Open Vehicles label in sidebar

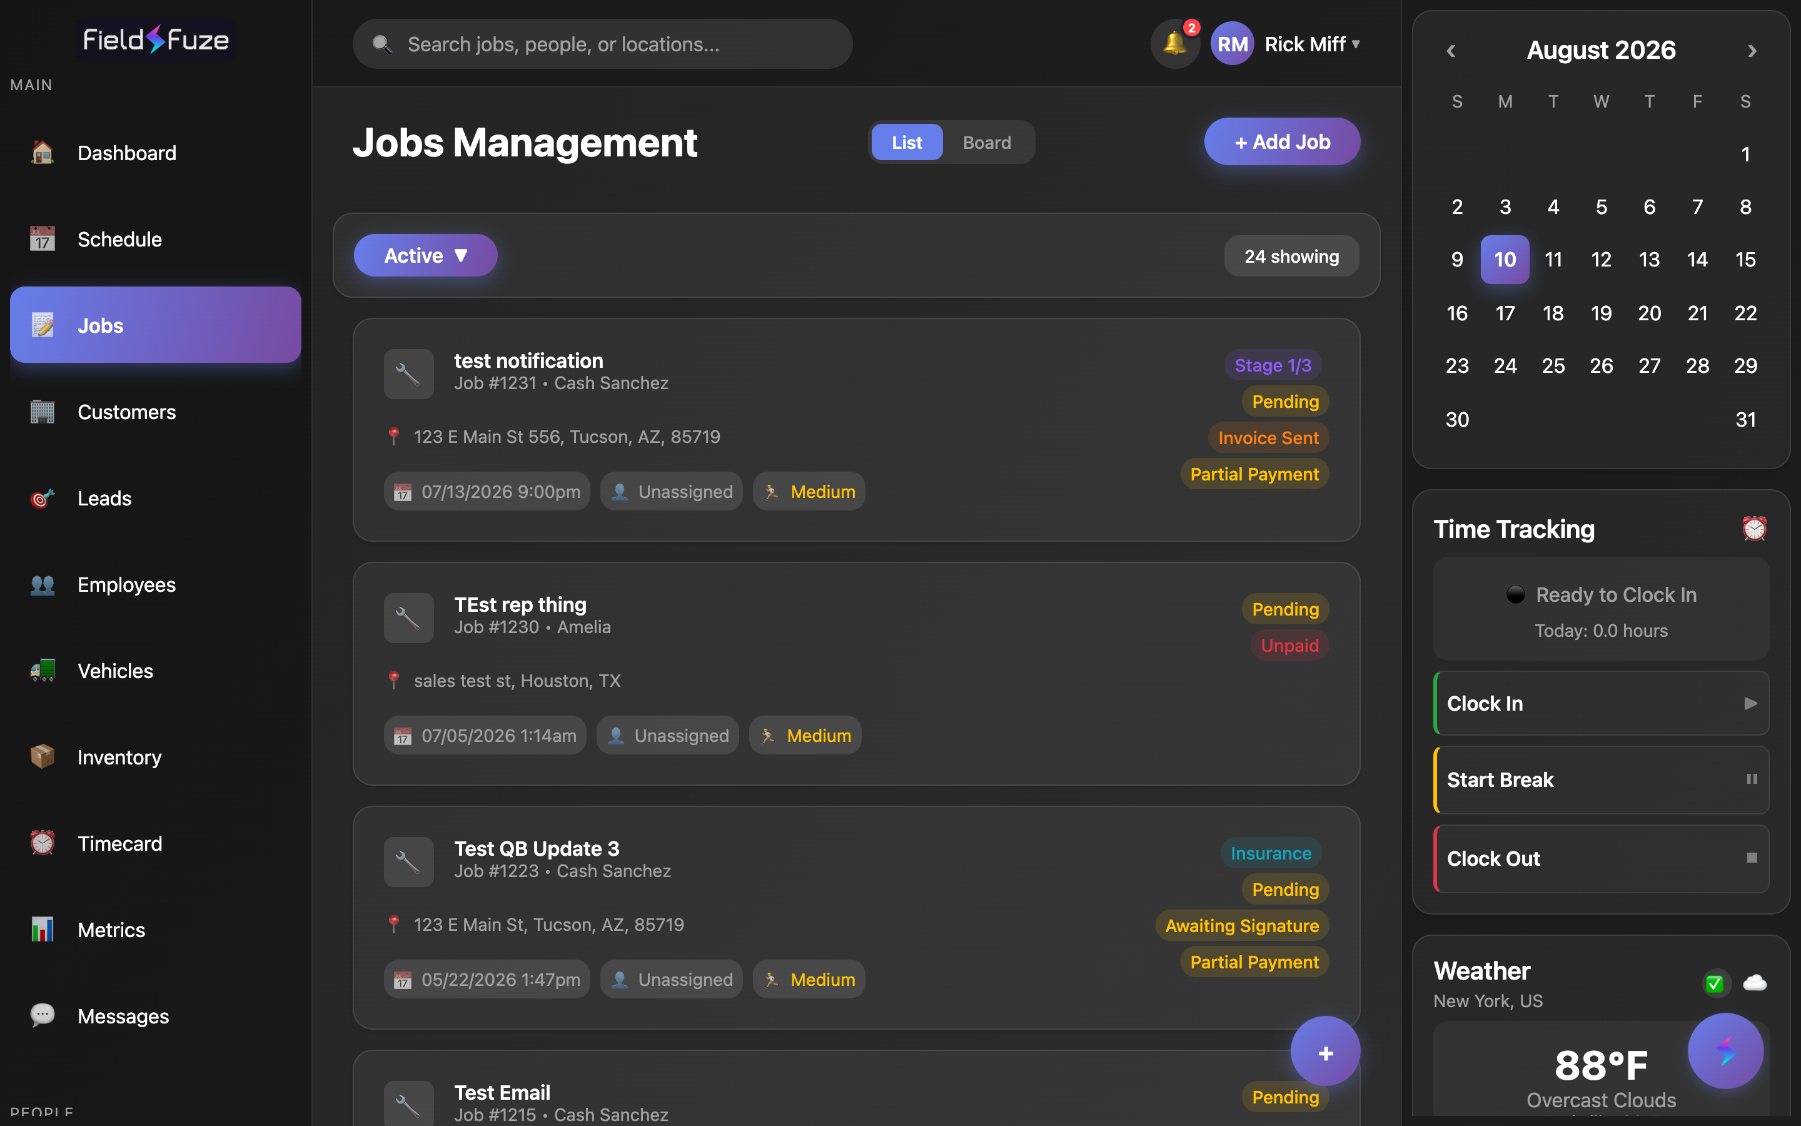(x=115, y=671)
